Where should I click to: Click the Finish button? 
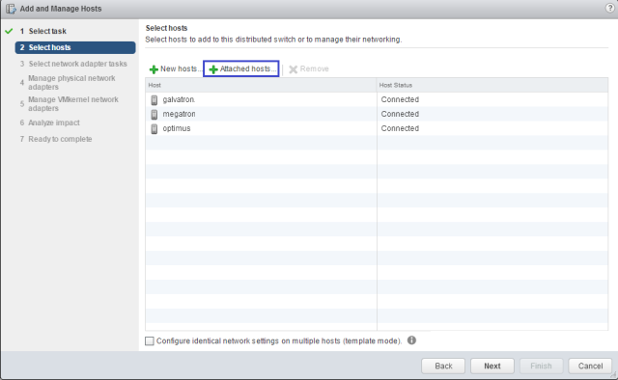(x=541, y=366)
